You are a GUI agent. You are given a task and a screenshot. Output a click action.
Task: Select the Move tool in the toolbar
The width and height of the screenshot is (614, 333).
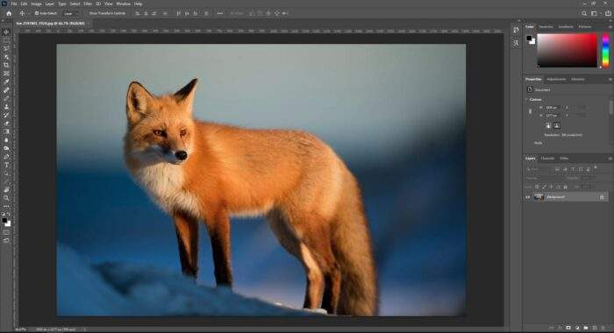(6, 32)
